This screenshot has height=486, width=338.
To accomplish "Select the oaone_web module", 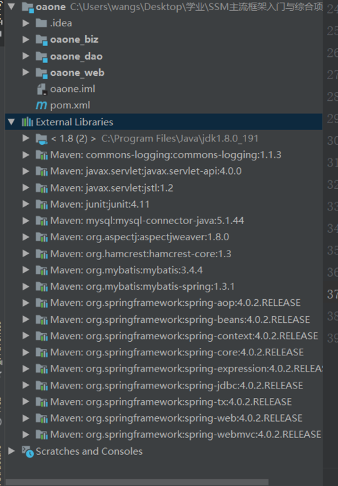I will click(x=77, y=72).
